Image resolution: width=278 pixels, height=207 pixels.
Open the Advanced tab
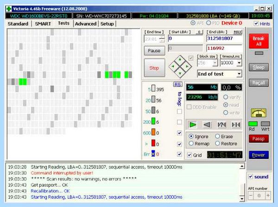86,24
